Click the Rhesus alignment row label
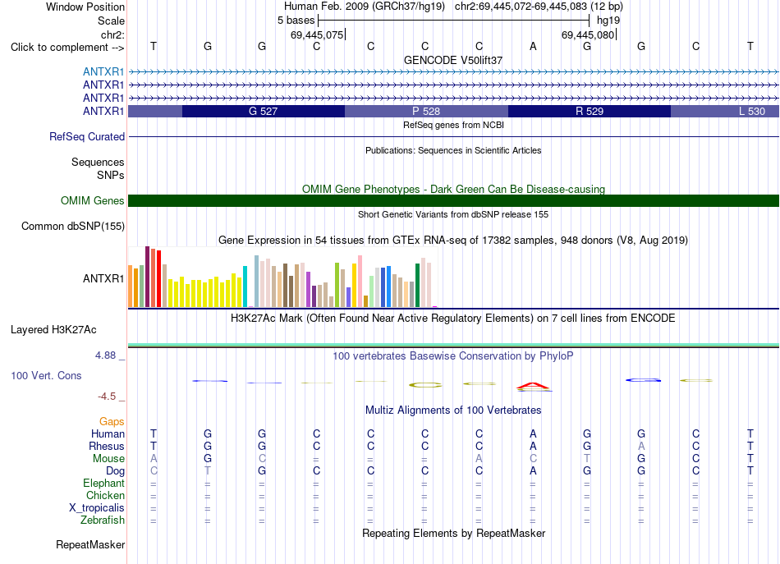This screenshot has width=780, height=564. point(107,446)
